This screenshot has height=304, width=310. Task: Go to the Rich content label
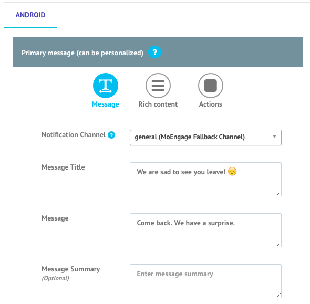tap(158, 104)
